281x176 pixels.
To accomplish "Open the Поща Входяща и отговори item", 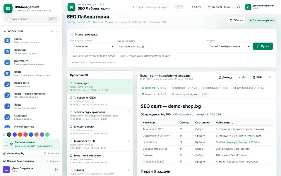I will point(31,106).
